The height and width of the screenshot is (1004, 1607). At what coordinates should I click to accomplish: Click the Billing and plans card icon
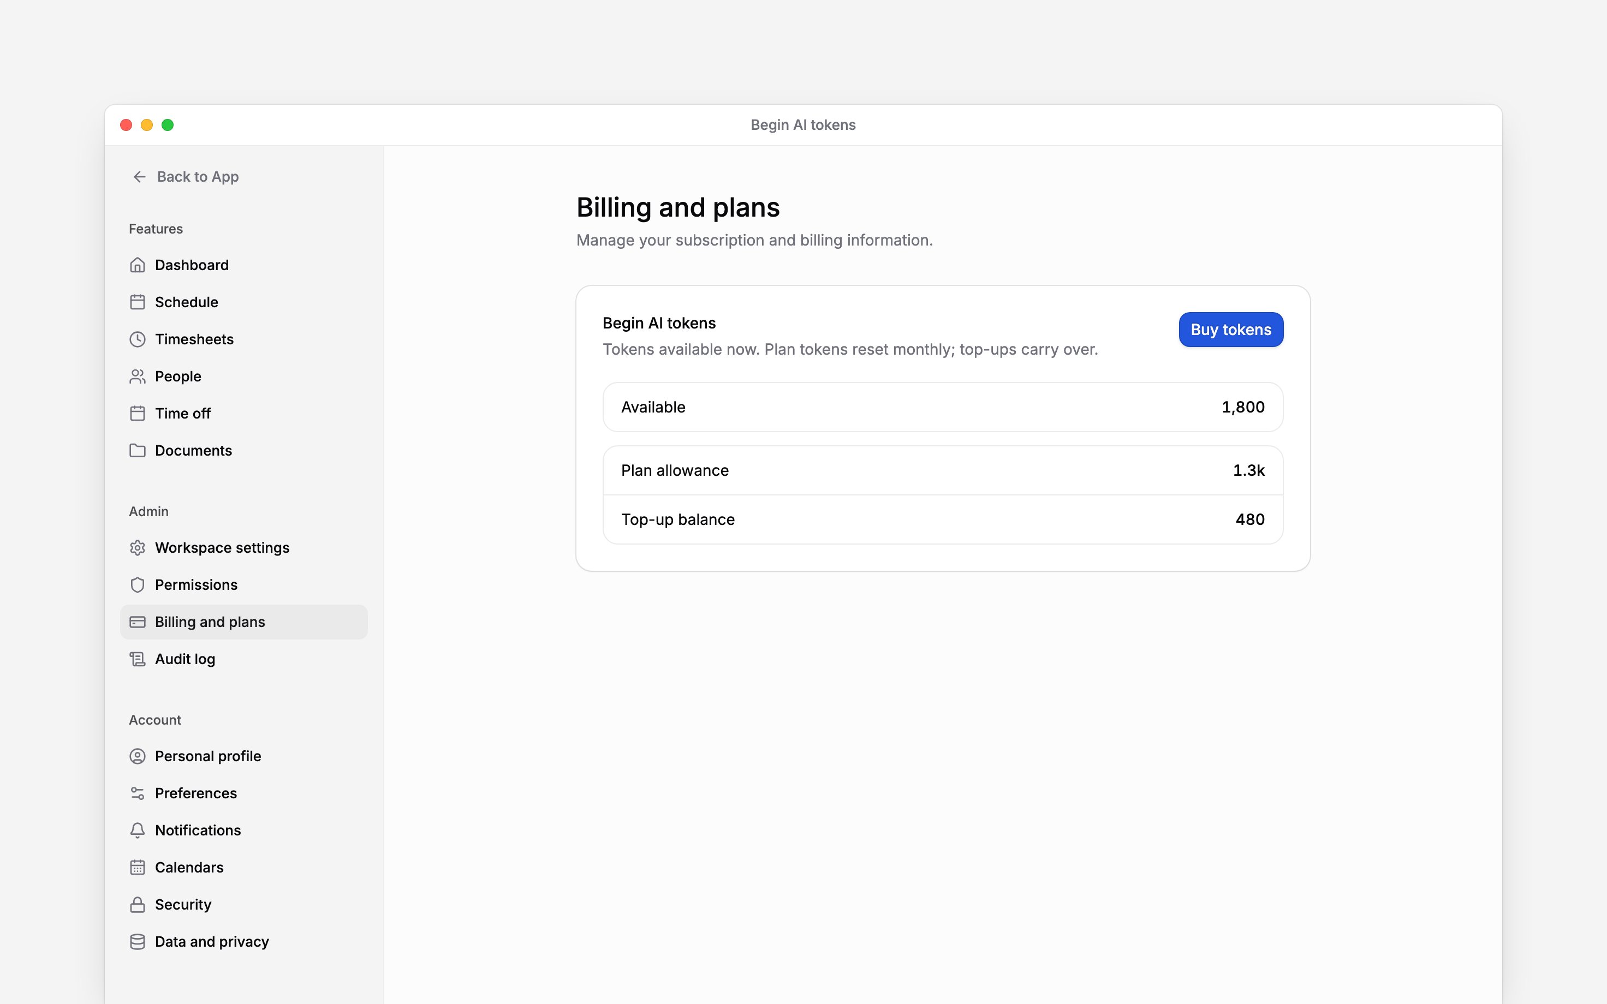[138, 622]
